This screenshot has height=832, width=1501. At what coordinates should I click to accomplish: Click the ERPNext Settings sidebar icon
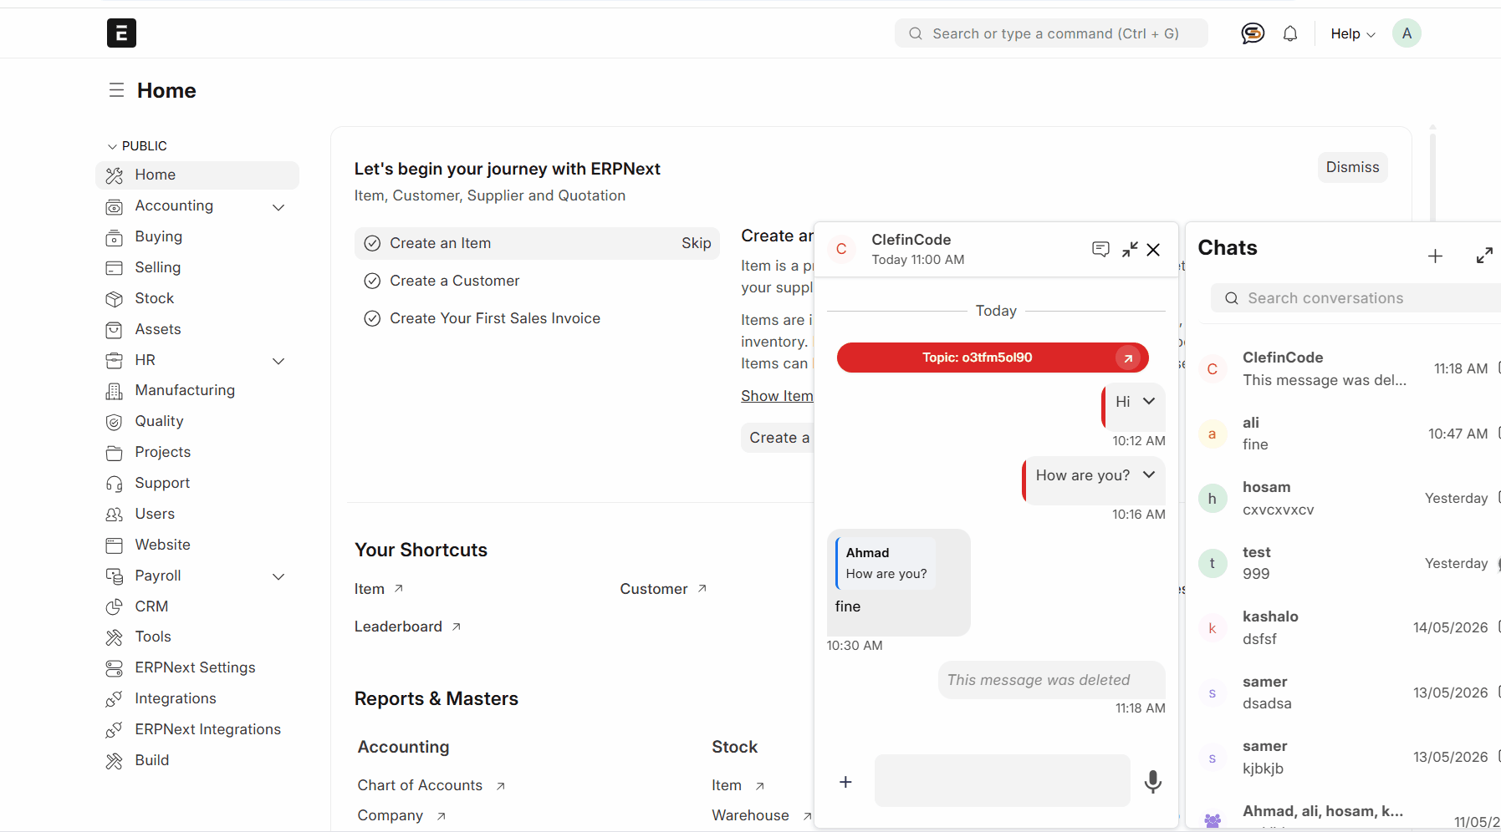[115, 668]
